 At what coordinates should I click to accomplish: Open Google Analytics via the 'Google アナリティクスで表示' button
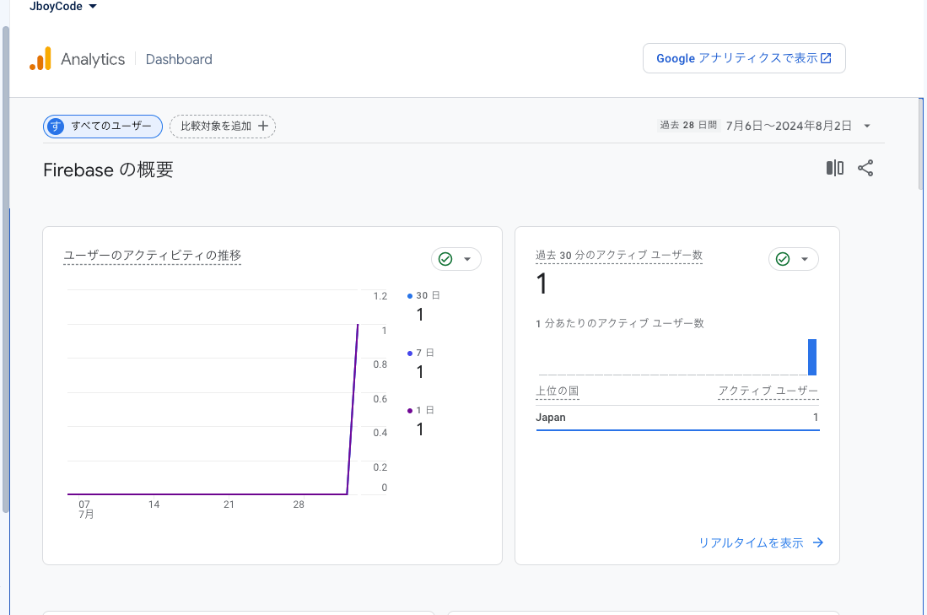744,58
